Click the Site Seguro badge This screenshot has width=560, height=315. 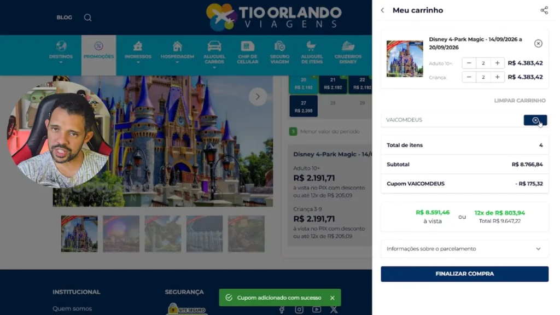pos(187,309)
